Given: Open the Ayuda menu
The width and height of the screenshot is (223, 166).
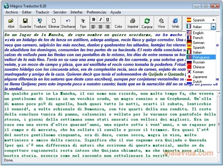Looking at the screenshot, I should tap(115, 12).
